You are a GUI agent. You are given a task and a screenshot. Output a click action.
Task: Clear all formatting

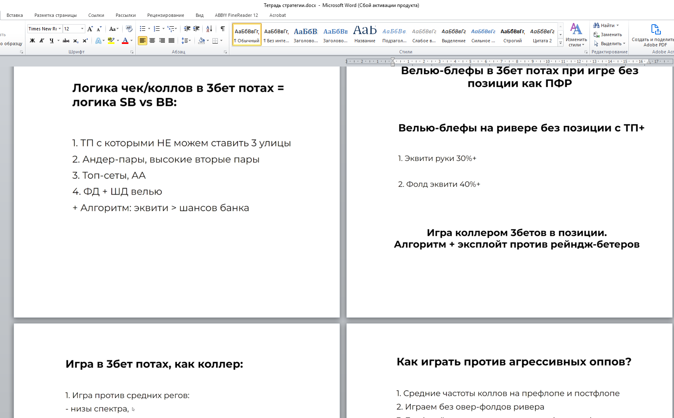pos(129,29)
